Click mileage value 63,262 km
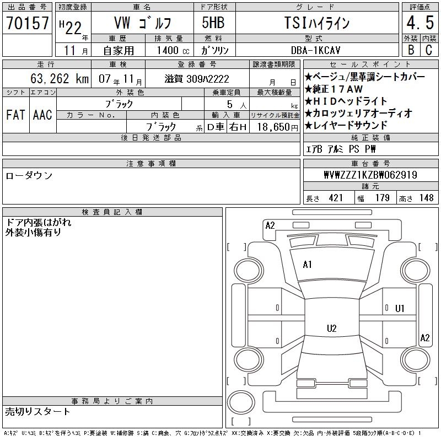 tap(60, 78)
